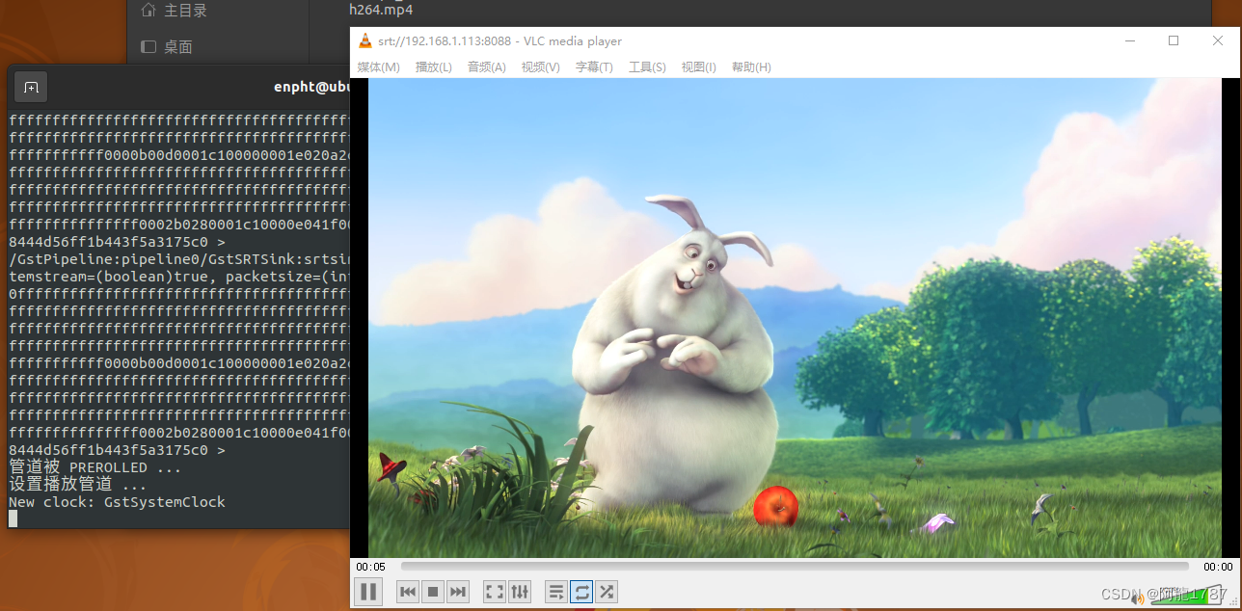Open the 视图(I) menu
This screenshot has height=611, width=1242.
(x=699, y=67)
